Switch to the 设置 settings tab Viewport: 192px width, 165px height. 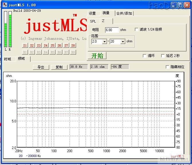click(92, 13)
